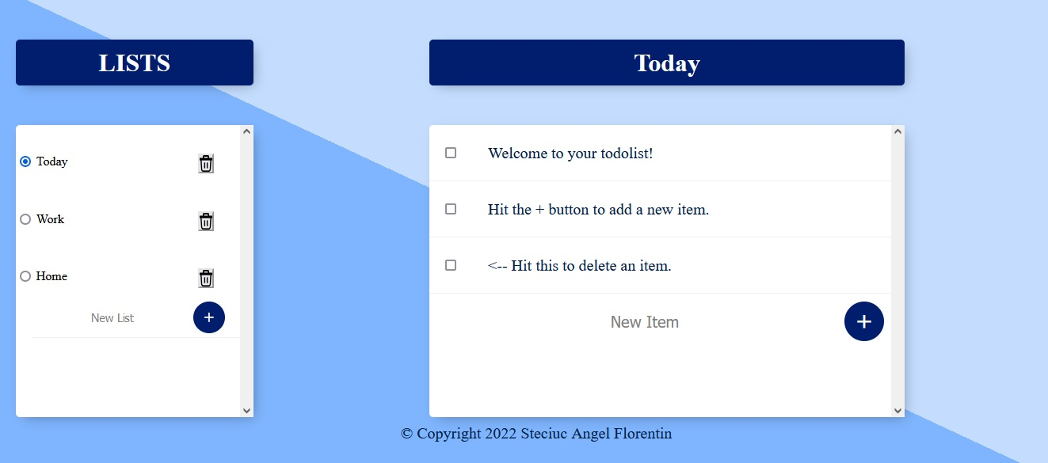Click the Work list label
Viewport: 1048px width, 463px height.
click(x=50, y=219)
